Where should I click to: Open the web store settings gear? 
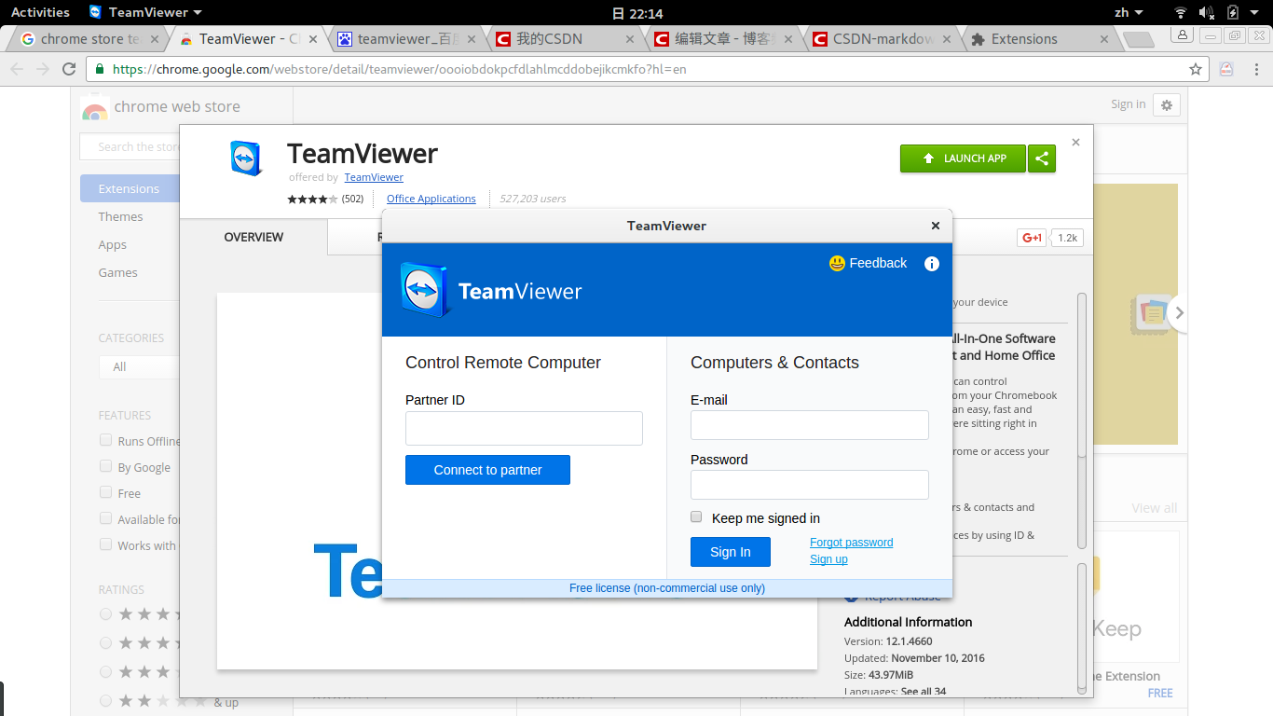(x=1167, y=104)
